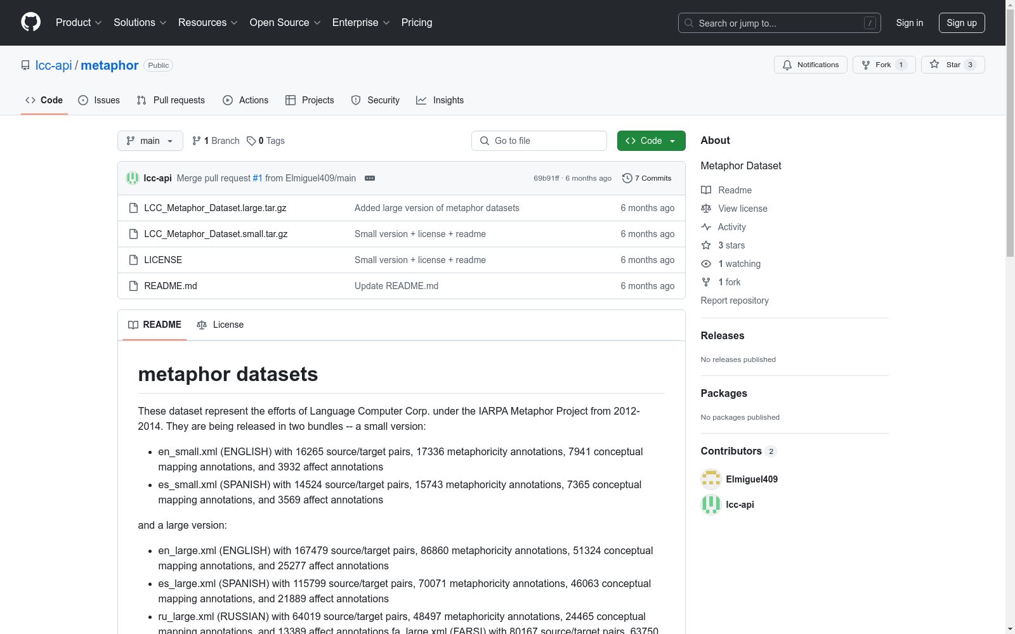Image resolution: width=1015 pixels, height=634 pixels.
Task: Click 'Added large version of metaphor datasets' message
Action: coord(437,208)
